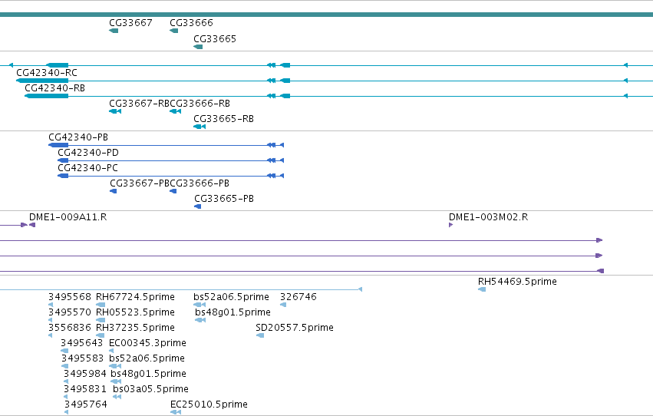Click the DME1-009A11.R label

68,217
